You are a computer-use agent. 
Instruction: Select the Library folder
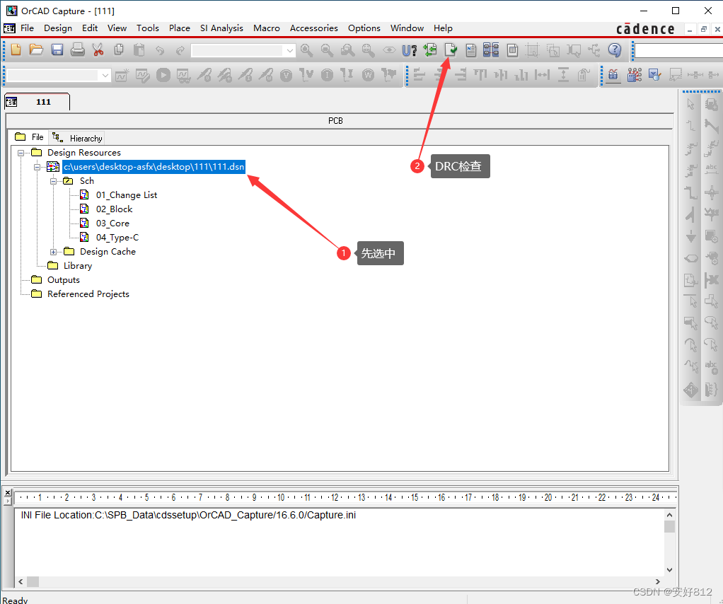click(x=78, y=266)
